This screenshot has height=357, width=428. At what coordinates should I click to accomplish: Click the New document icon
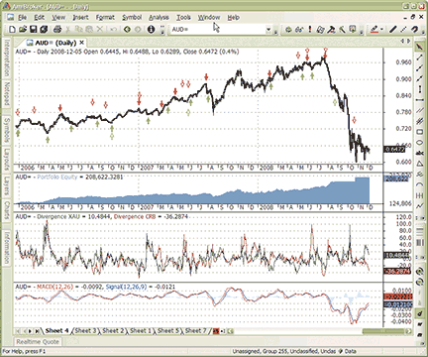(12, 30)
